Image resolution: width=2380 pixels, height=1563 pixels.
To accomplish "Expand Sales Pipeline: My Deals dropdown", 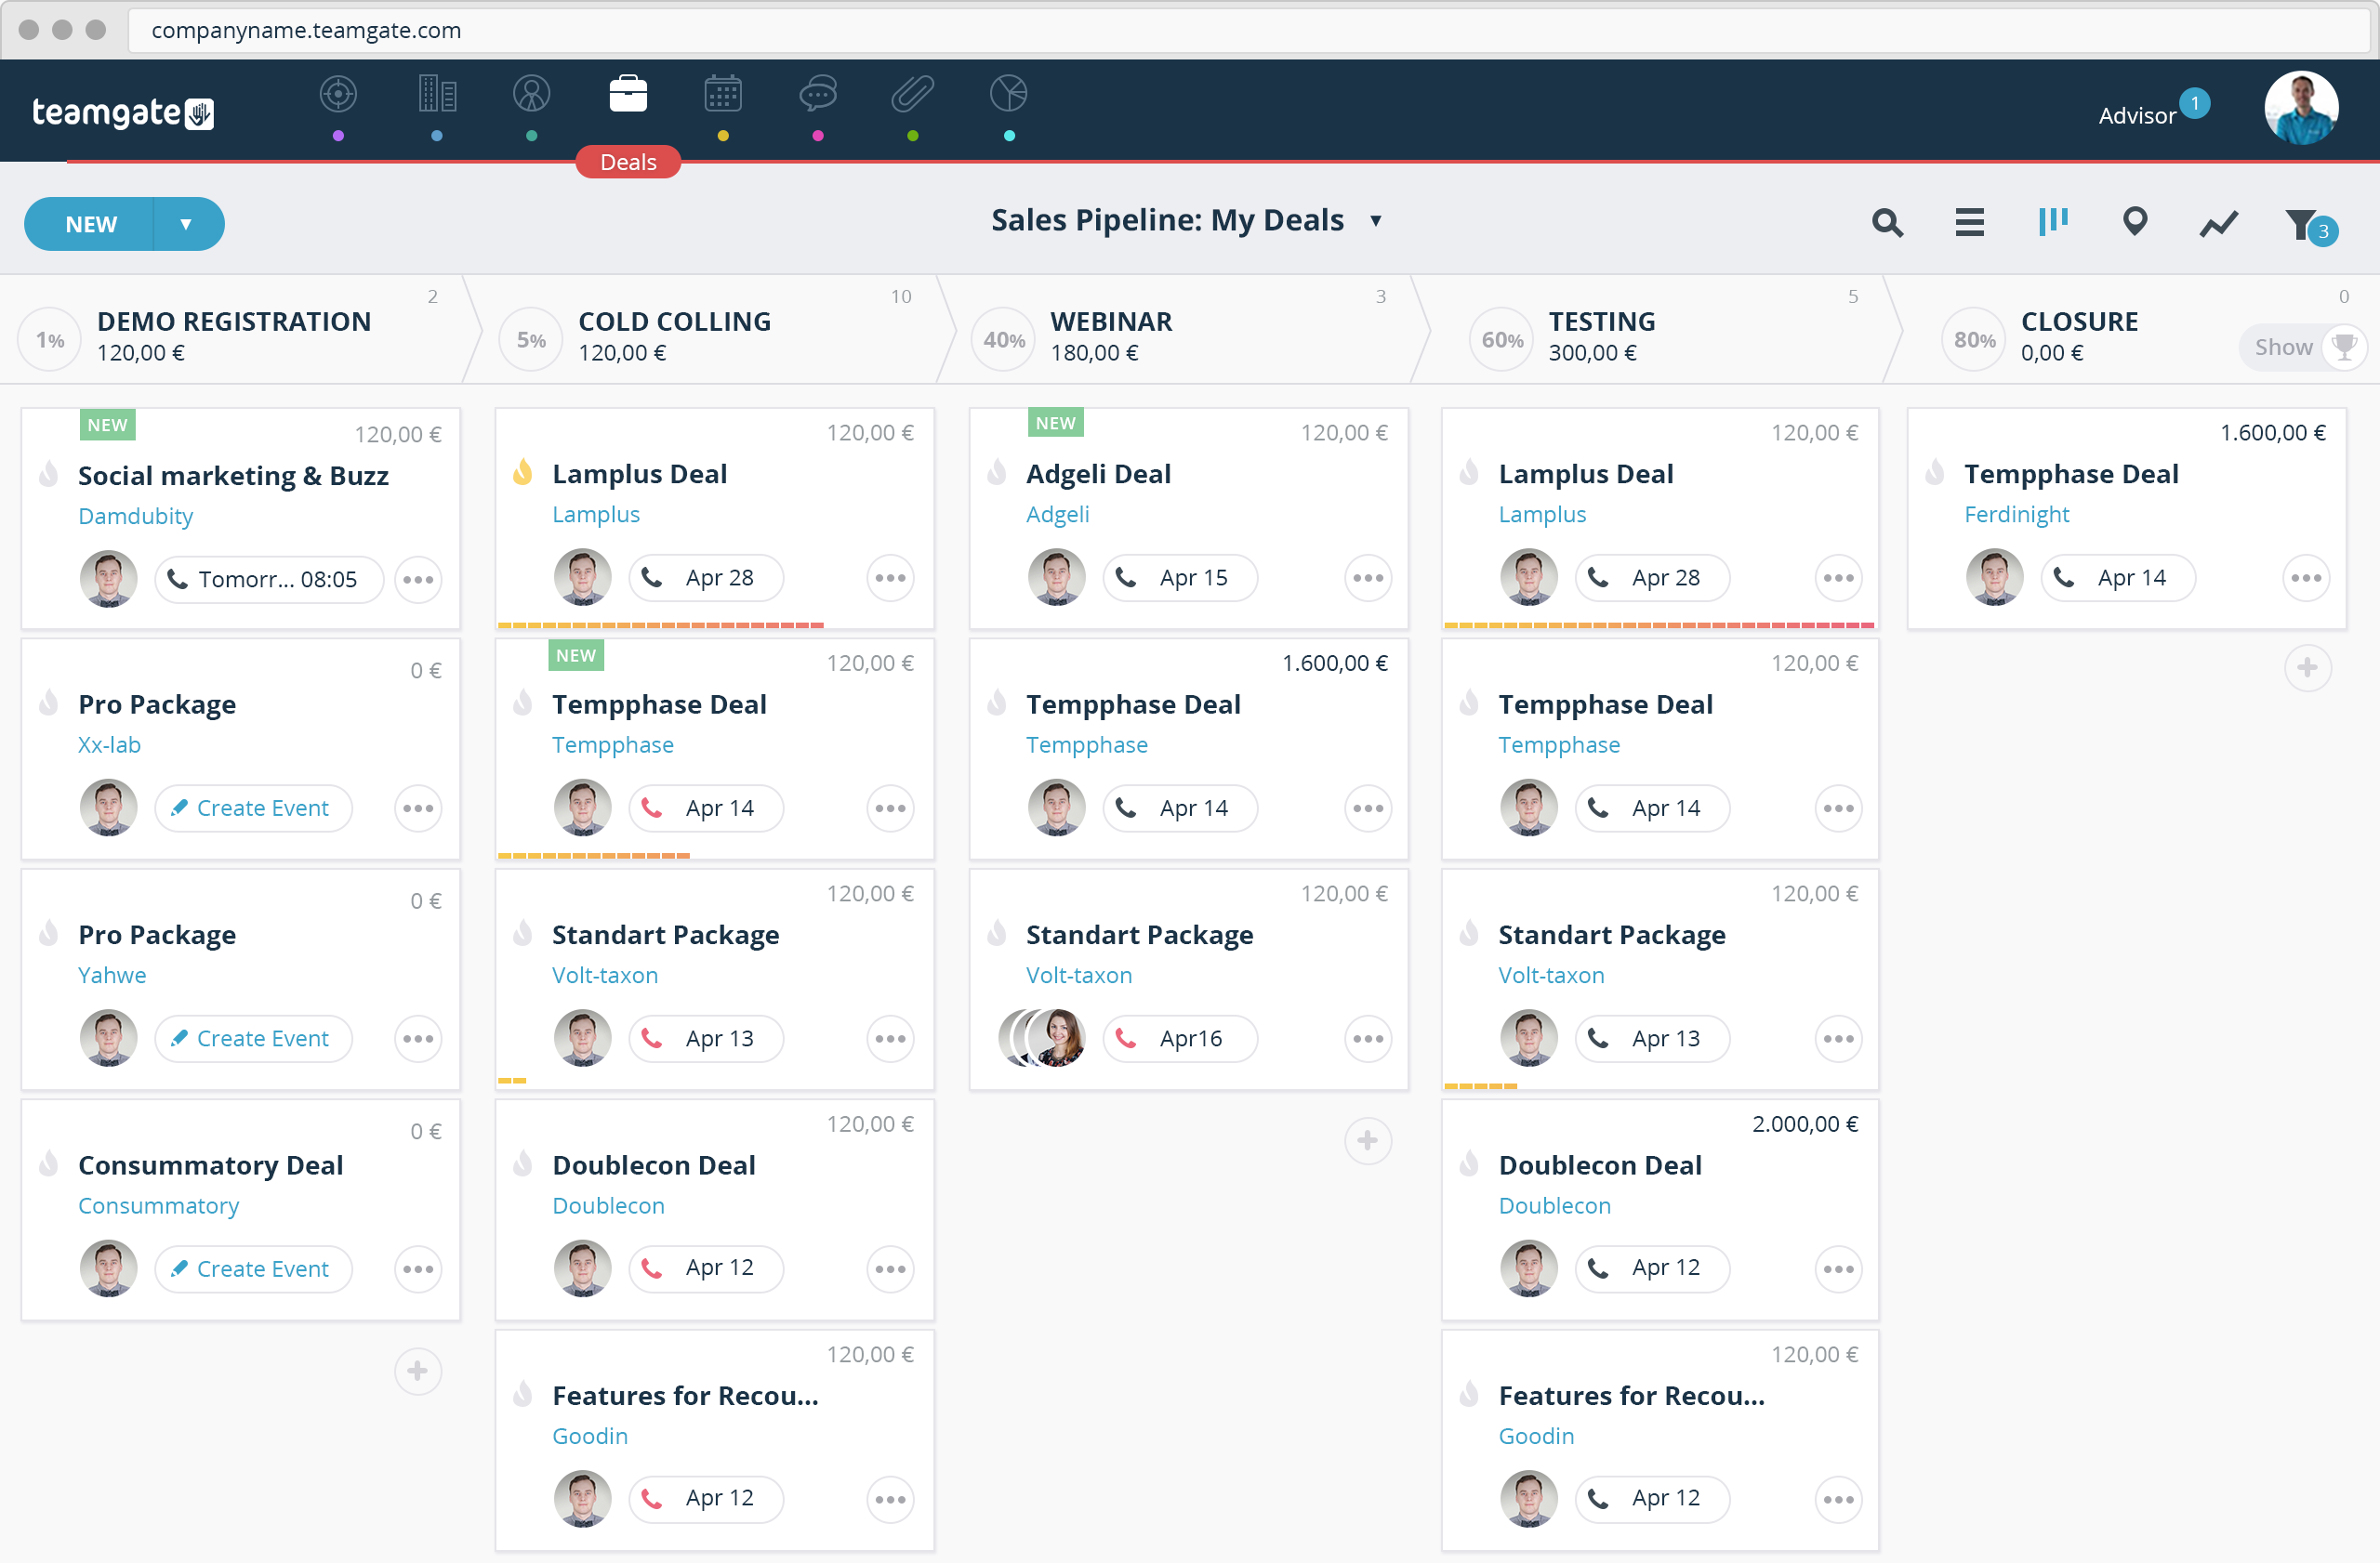I will (x=1375, y=221).
